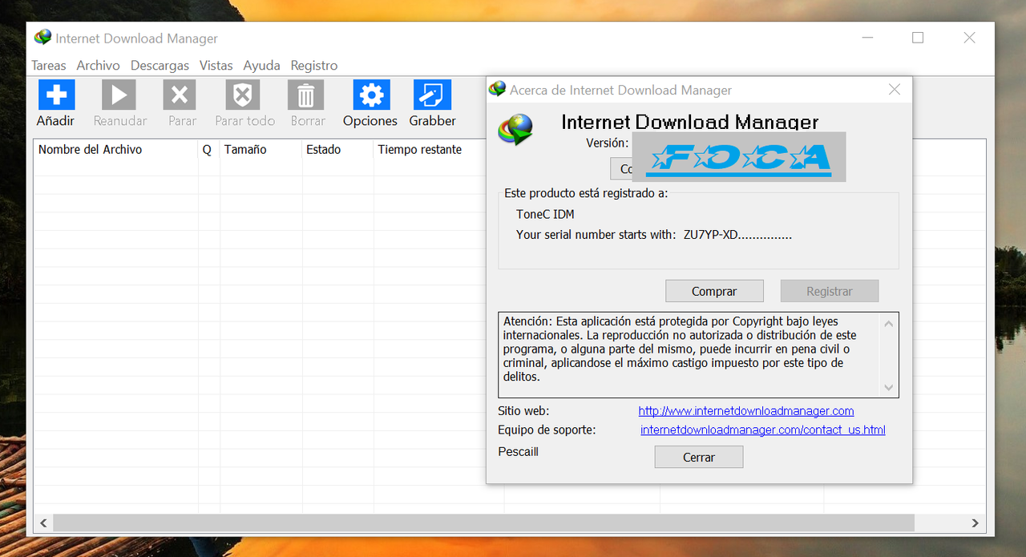Click the disabled Registrar button

[830, 291]
